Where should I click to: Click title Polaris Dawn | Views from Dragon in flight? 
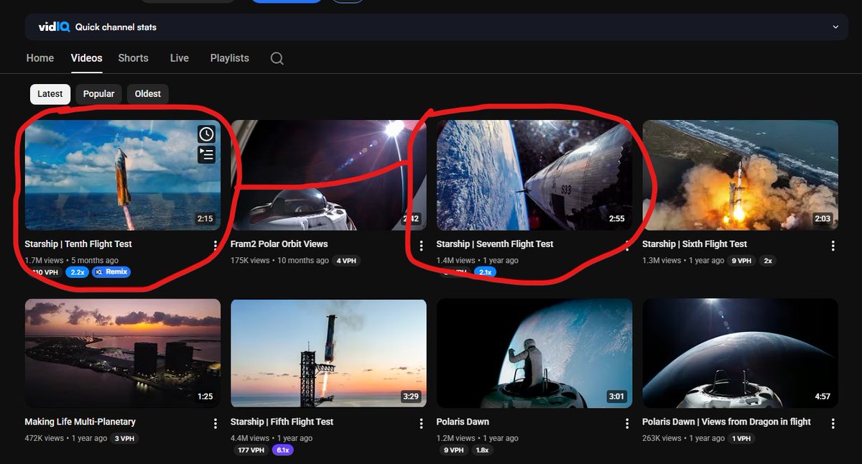pyautogui.click(x=726, y=422)
